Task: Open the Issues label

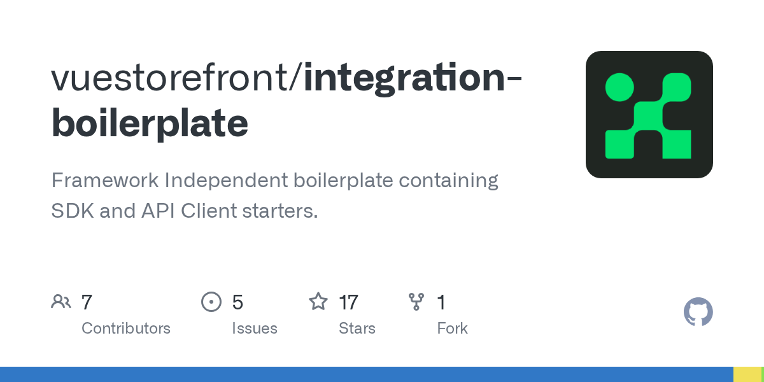Action: click(254, 329)
